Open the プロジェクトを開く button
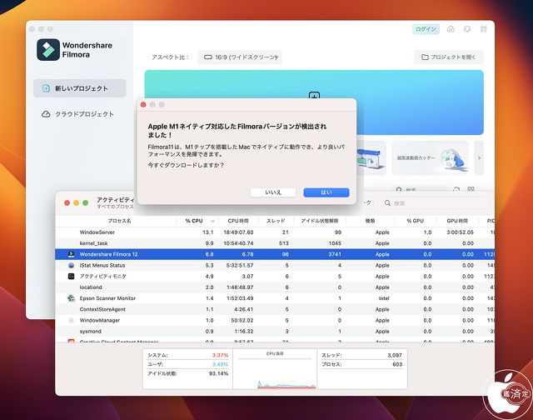This screenshot has width=533, height=420. pos(449,57)
